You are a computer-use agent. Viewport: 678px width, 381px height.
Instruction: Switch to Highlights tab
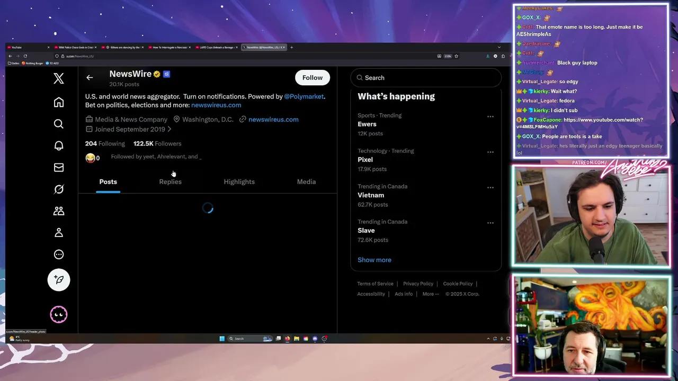click(239, 182)
